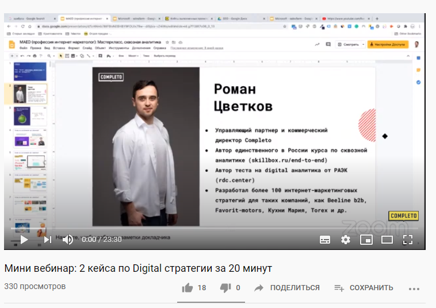Viewport: 436px width, 308px height.
Task: Open the Макет layout dropdown
Action: (133, 56)
